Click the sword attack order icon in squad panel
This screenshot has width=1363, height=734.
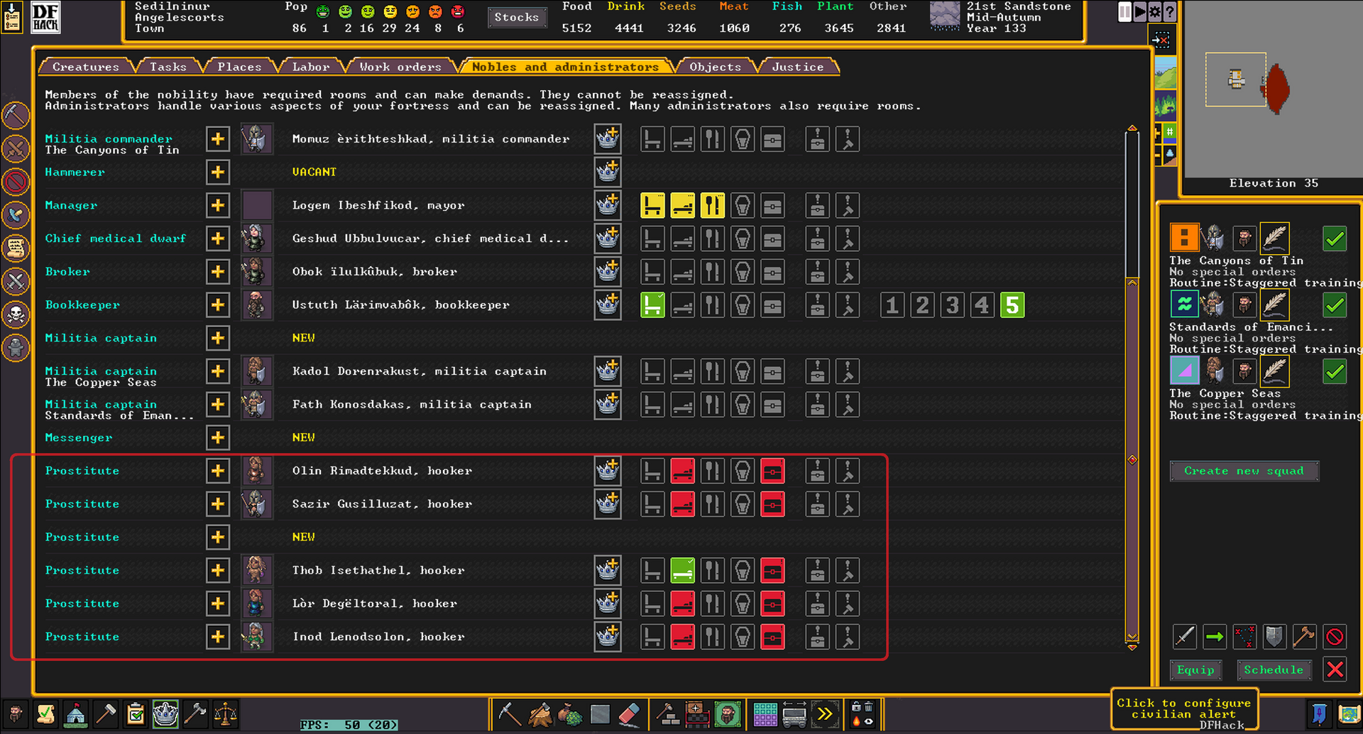1184,636
